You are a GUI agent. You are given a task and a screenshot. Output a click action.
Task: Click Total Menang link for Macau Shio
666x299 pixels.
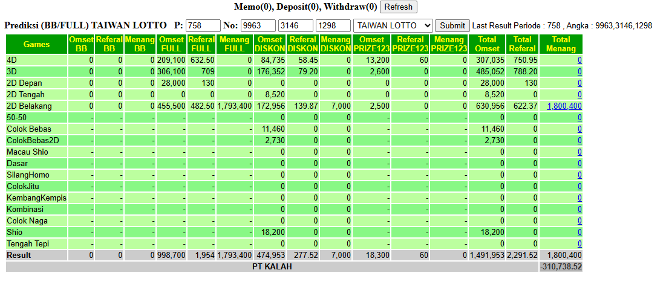[579, 152]
